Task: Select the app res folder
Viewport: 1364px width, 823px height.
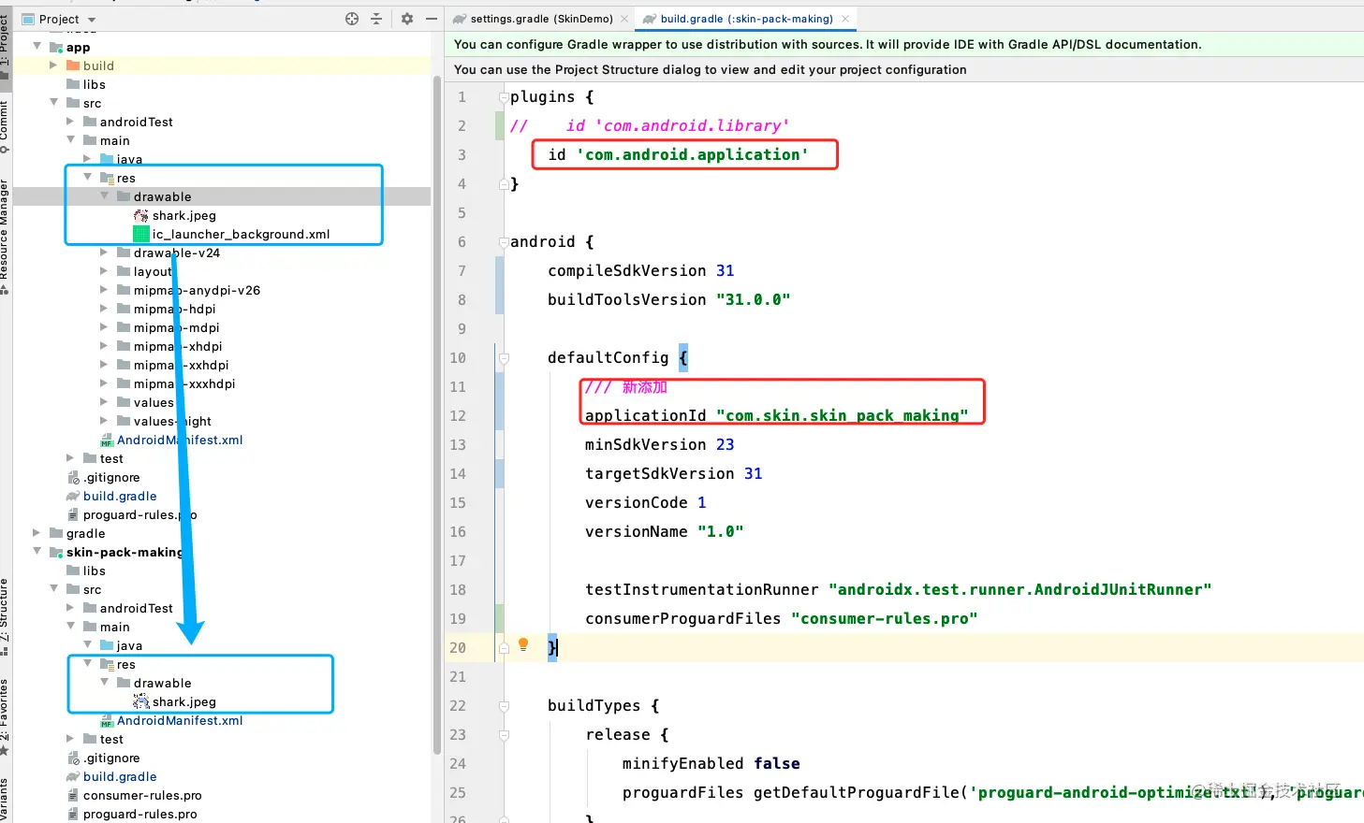Action: point(118,178)
